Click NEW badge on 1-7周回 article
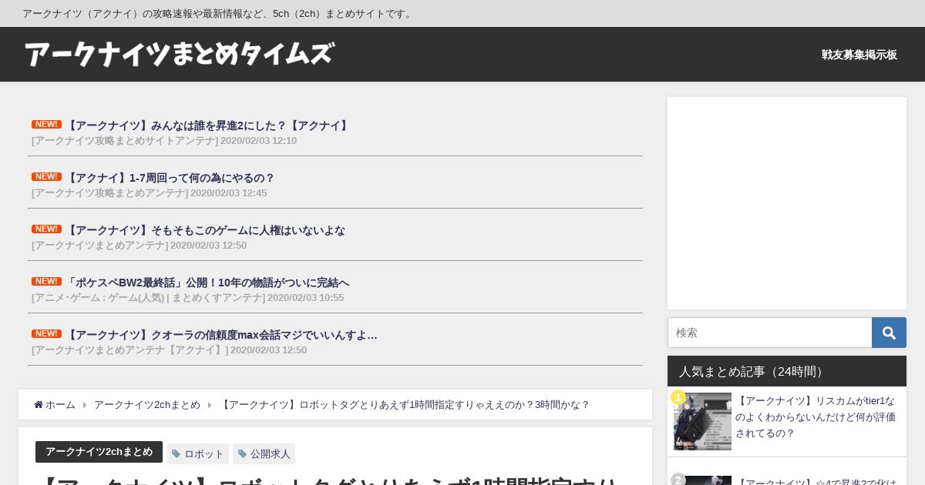The width and height of the screenshot is (925, 485). tap(46, 177)
